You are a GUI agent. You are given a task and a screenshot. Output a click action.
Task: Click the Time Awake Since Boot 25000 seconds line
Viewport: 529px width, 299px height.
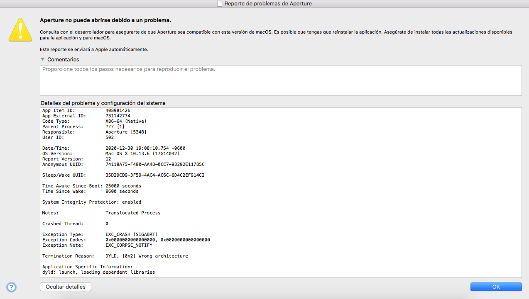coord(92,186)
